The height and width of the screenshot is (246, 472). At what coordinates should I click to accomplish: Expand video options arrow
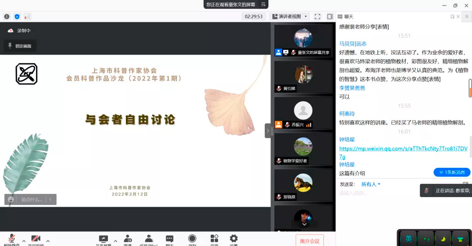pos(48,241)
